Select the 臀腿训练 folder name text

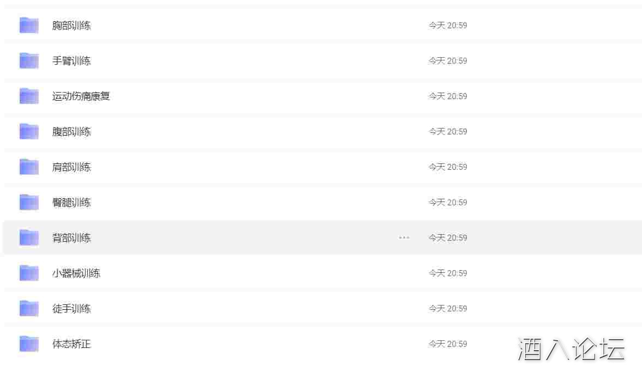[71, 202]
